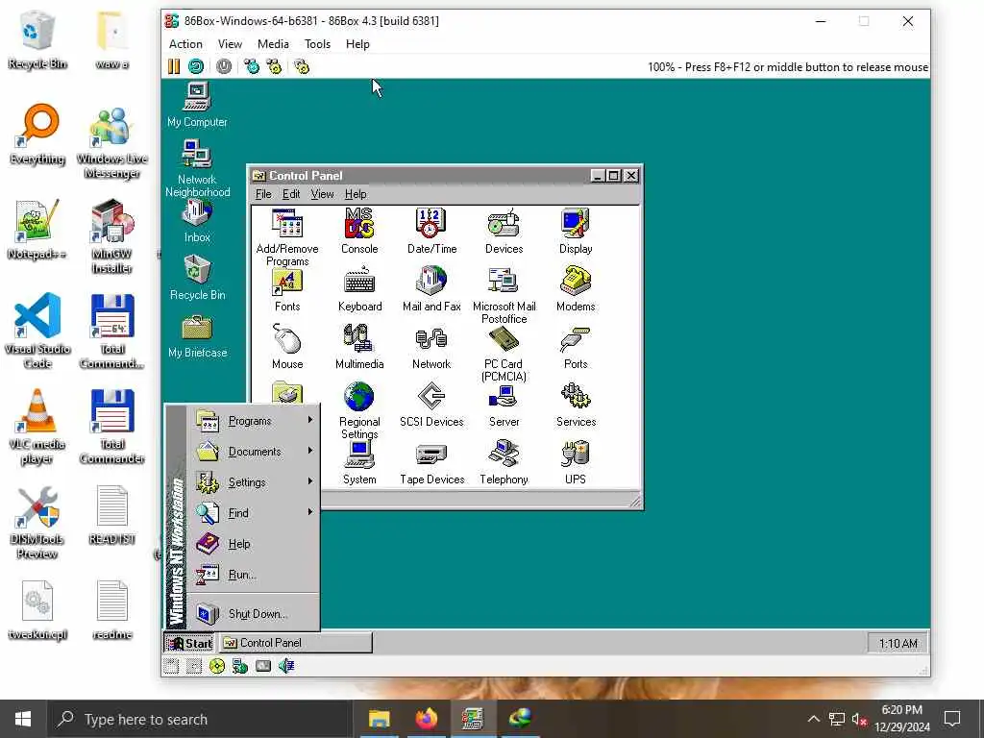Open Control Panel File menu
This screenshot has width=984, height=738.
point(263,194)
